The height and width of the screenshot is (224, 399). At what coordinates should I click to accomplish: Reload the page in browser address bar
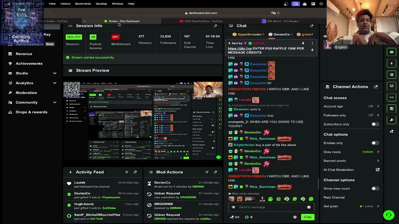point(278,13)
